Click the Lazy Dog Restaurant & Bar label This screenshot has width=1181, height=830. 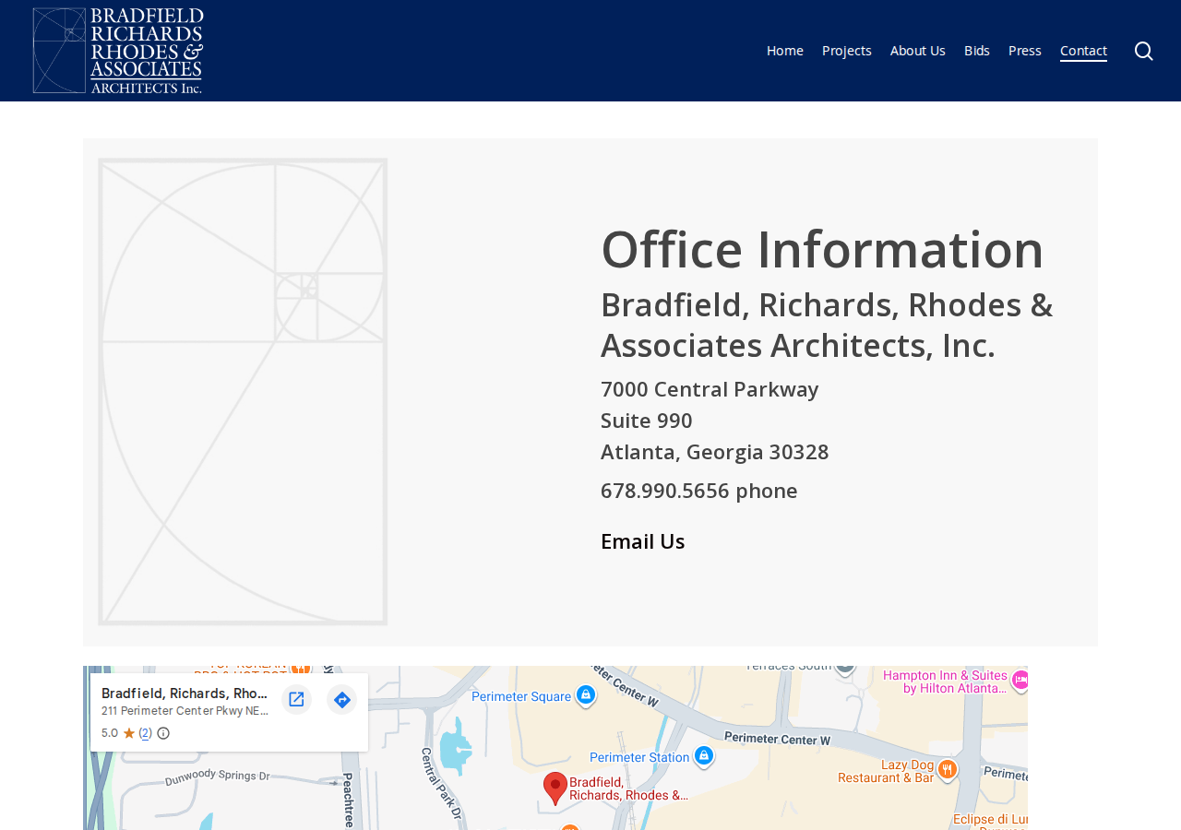click(x=886, y=771)
